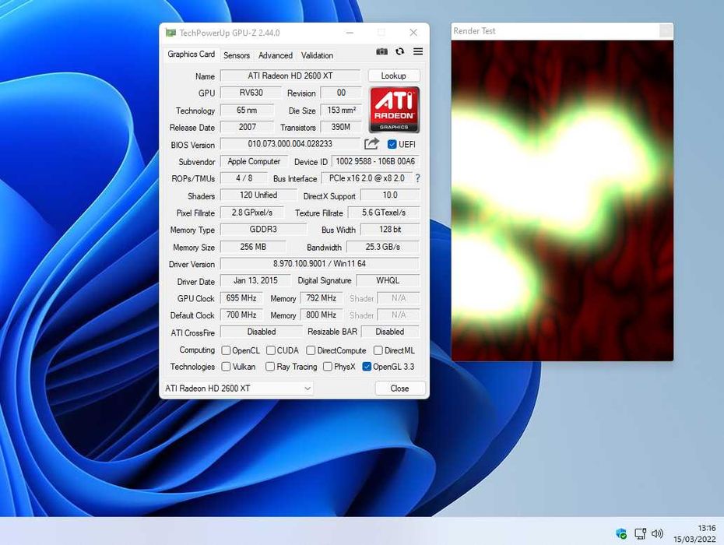Click the Shaders 120 Unified field
This screenshot has height=545, width=724.
pos(258,195)
